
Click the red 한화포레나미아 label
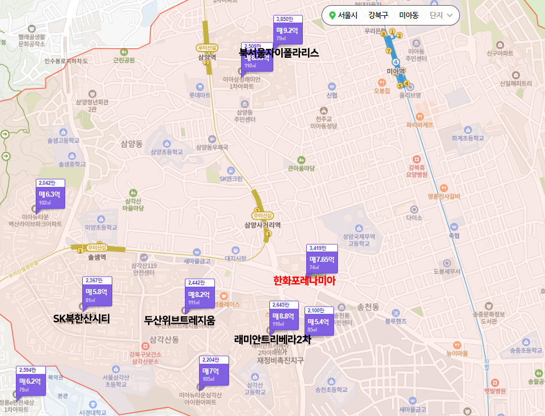[x=305, y=281]
